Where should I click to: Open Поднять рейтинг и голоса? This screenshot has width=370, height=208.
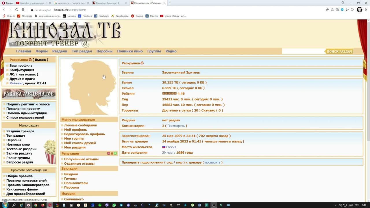[x=28, y=104]
